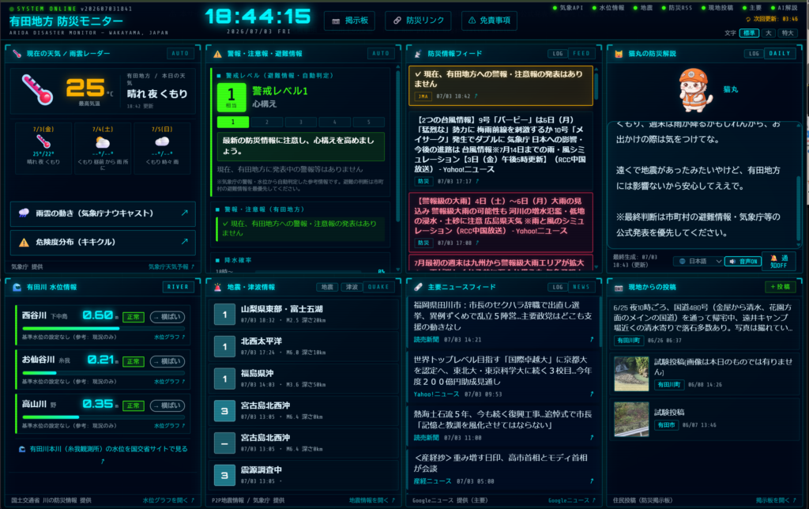
Task: Open 気象庁天気予報 link
Action: tap(171, 267)
